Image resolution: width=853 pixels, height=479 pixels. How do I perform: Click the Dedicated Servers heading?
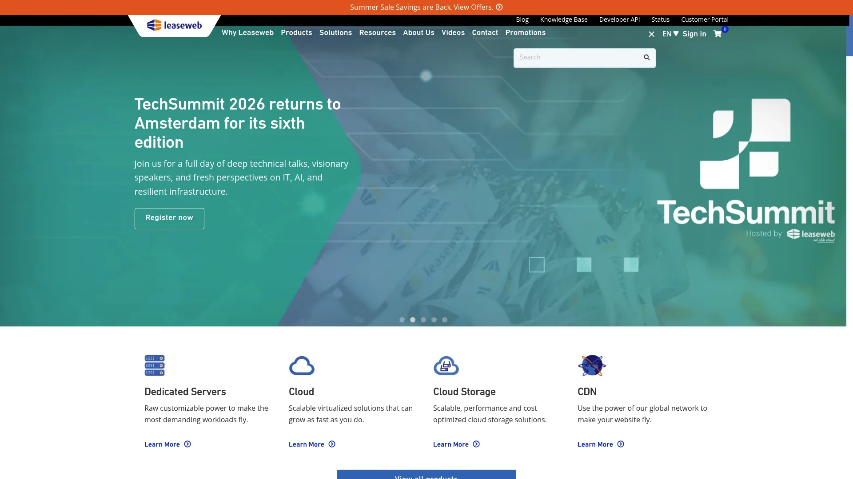coord(185,392)
